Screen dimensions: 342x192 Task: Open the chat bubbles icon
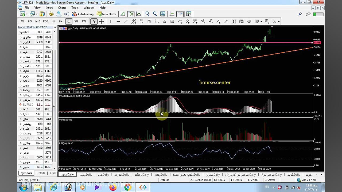tap(308, 14)
